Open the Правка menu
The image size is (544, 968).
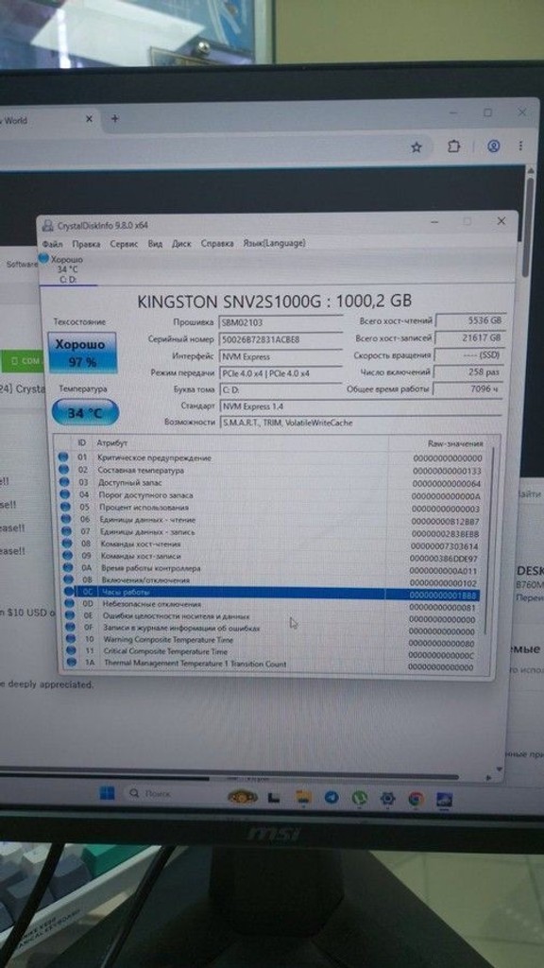[x=86, y=244]
